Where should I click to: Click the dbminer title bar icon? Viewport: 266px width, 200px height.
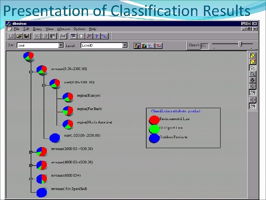tap(8, 24)
